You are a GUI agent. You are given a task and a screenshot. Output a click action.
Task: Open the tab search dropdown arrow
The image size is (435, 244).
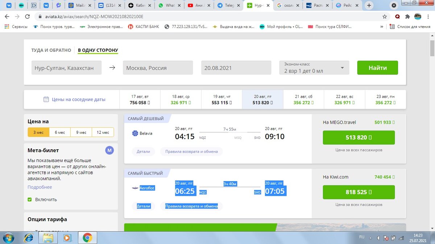point(394,5)
